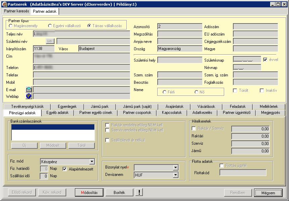Toggle the Törölt checkbox

point(235,90)
